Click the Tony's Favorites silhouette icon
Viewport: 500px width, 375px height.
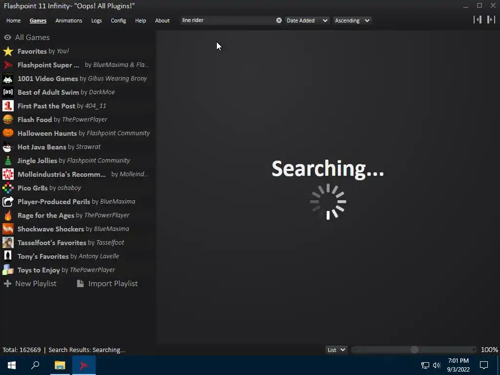(8, 256)
